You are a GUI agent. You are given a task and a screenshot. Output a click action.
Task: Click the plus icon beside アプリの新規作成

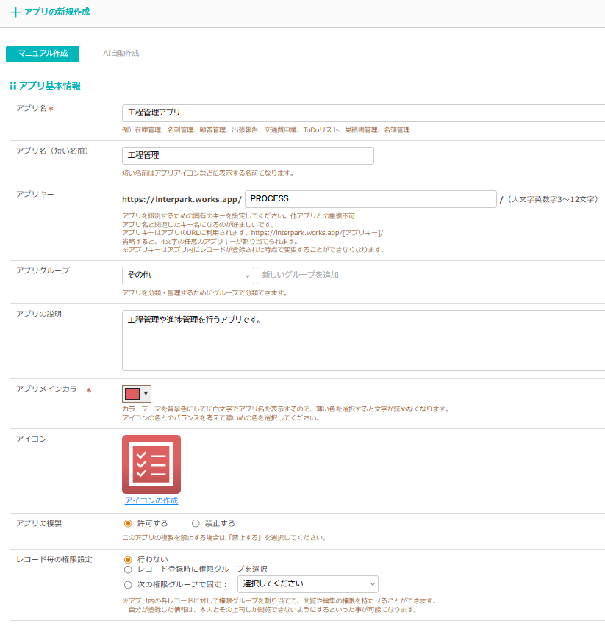click(15, 12)
